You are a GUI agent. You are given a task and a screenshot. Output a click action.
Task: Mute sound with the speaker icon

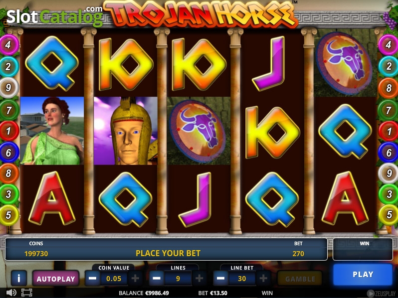11,293
